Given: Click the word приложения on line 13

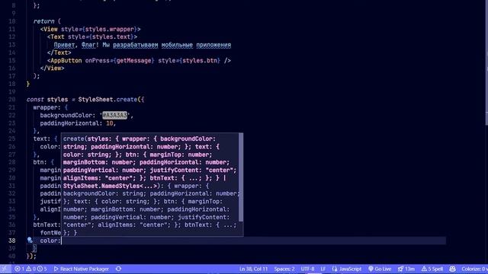Looking at the screenshot, I should coord(213,45).
